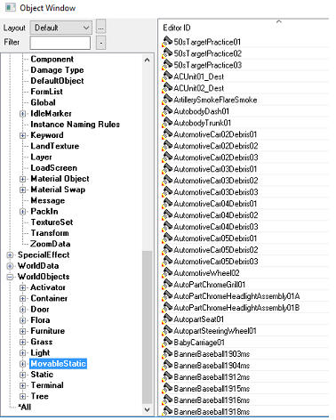336x420 pixels.
Task: Select the LandTexture tree item
Action: [55, 146]
